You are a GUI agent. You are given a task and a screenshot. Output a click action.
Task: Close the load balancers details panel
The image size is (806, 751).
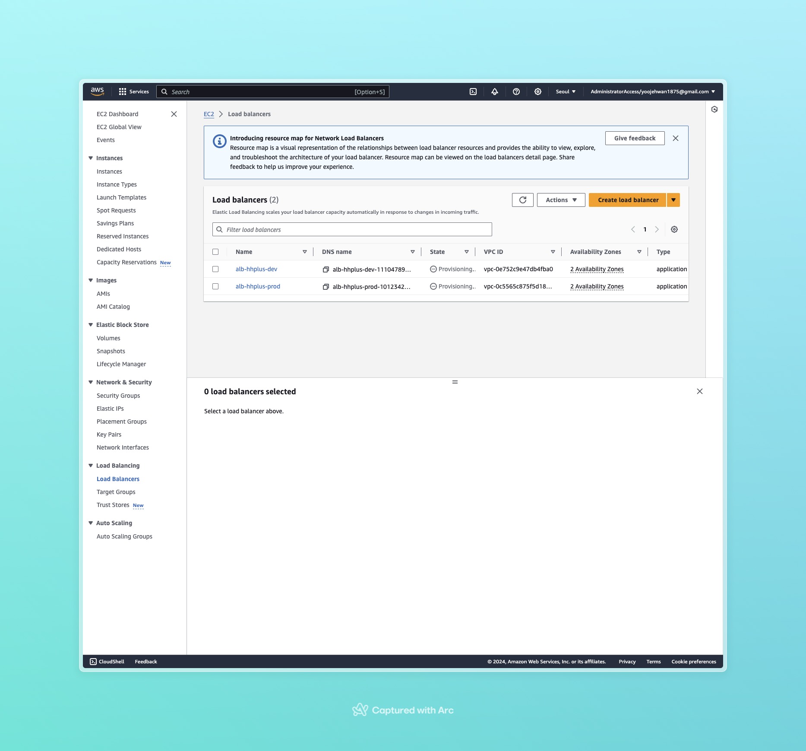[700, 391]
